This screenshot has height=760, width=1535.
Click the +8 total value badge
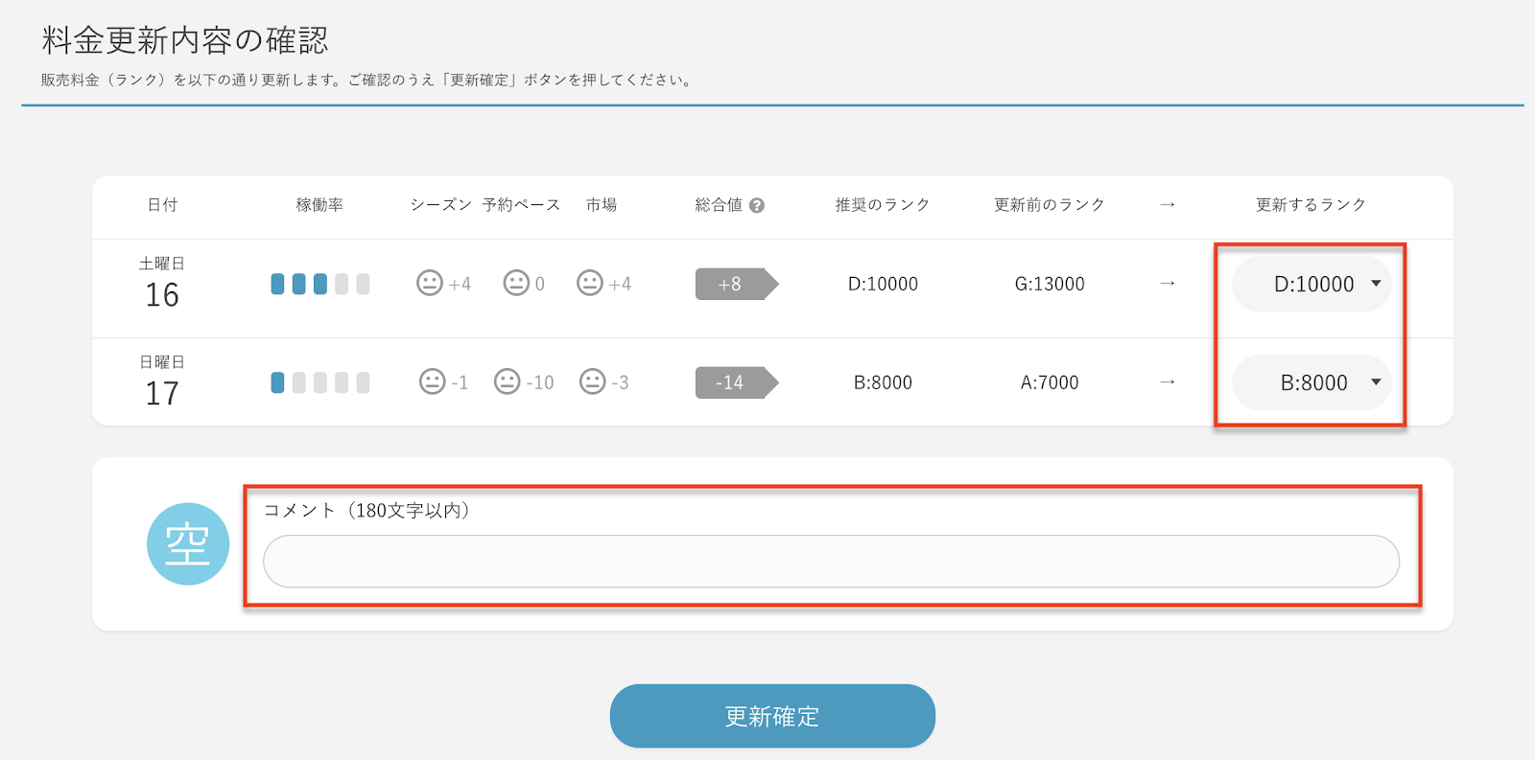point(736,284)
